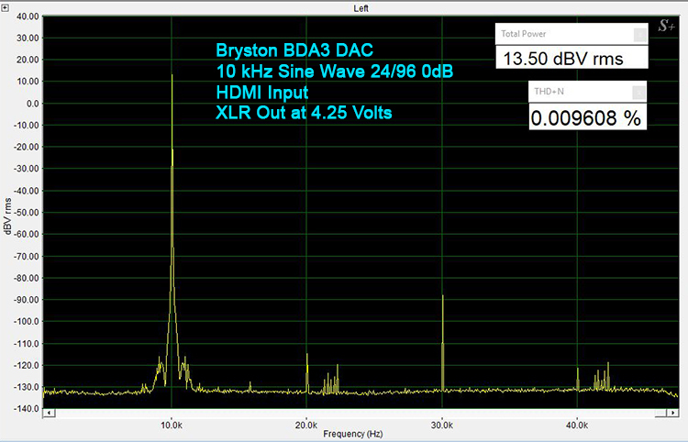Click the 30.0k tick on the frequency axis
688x442 pixels.
pyautogui.click(x=442, y=425)
